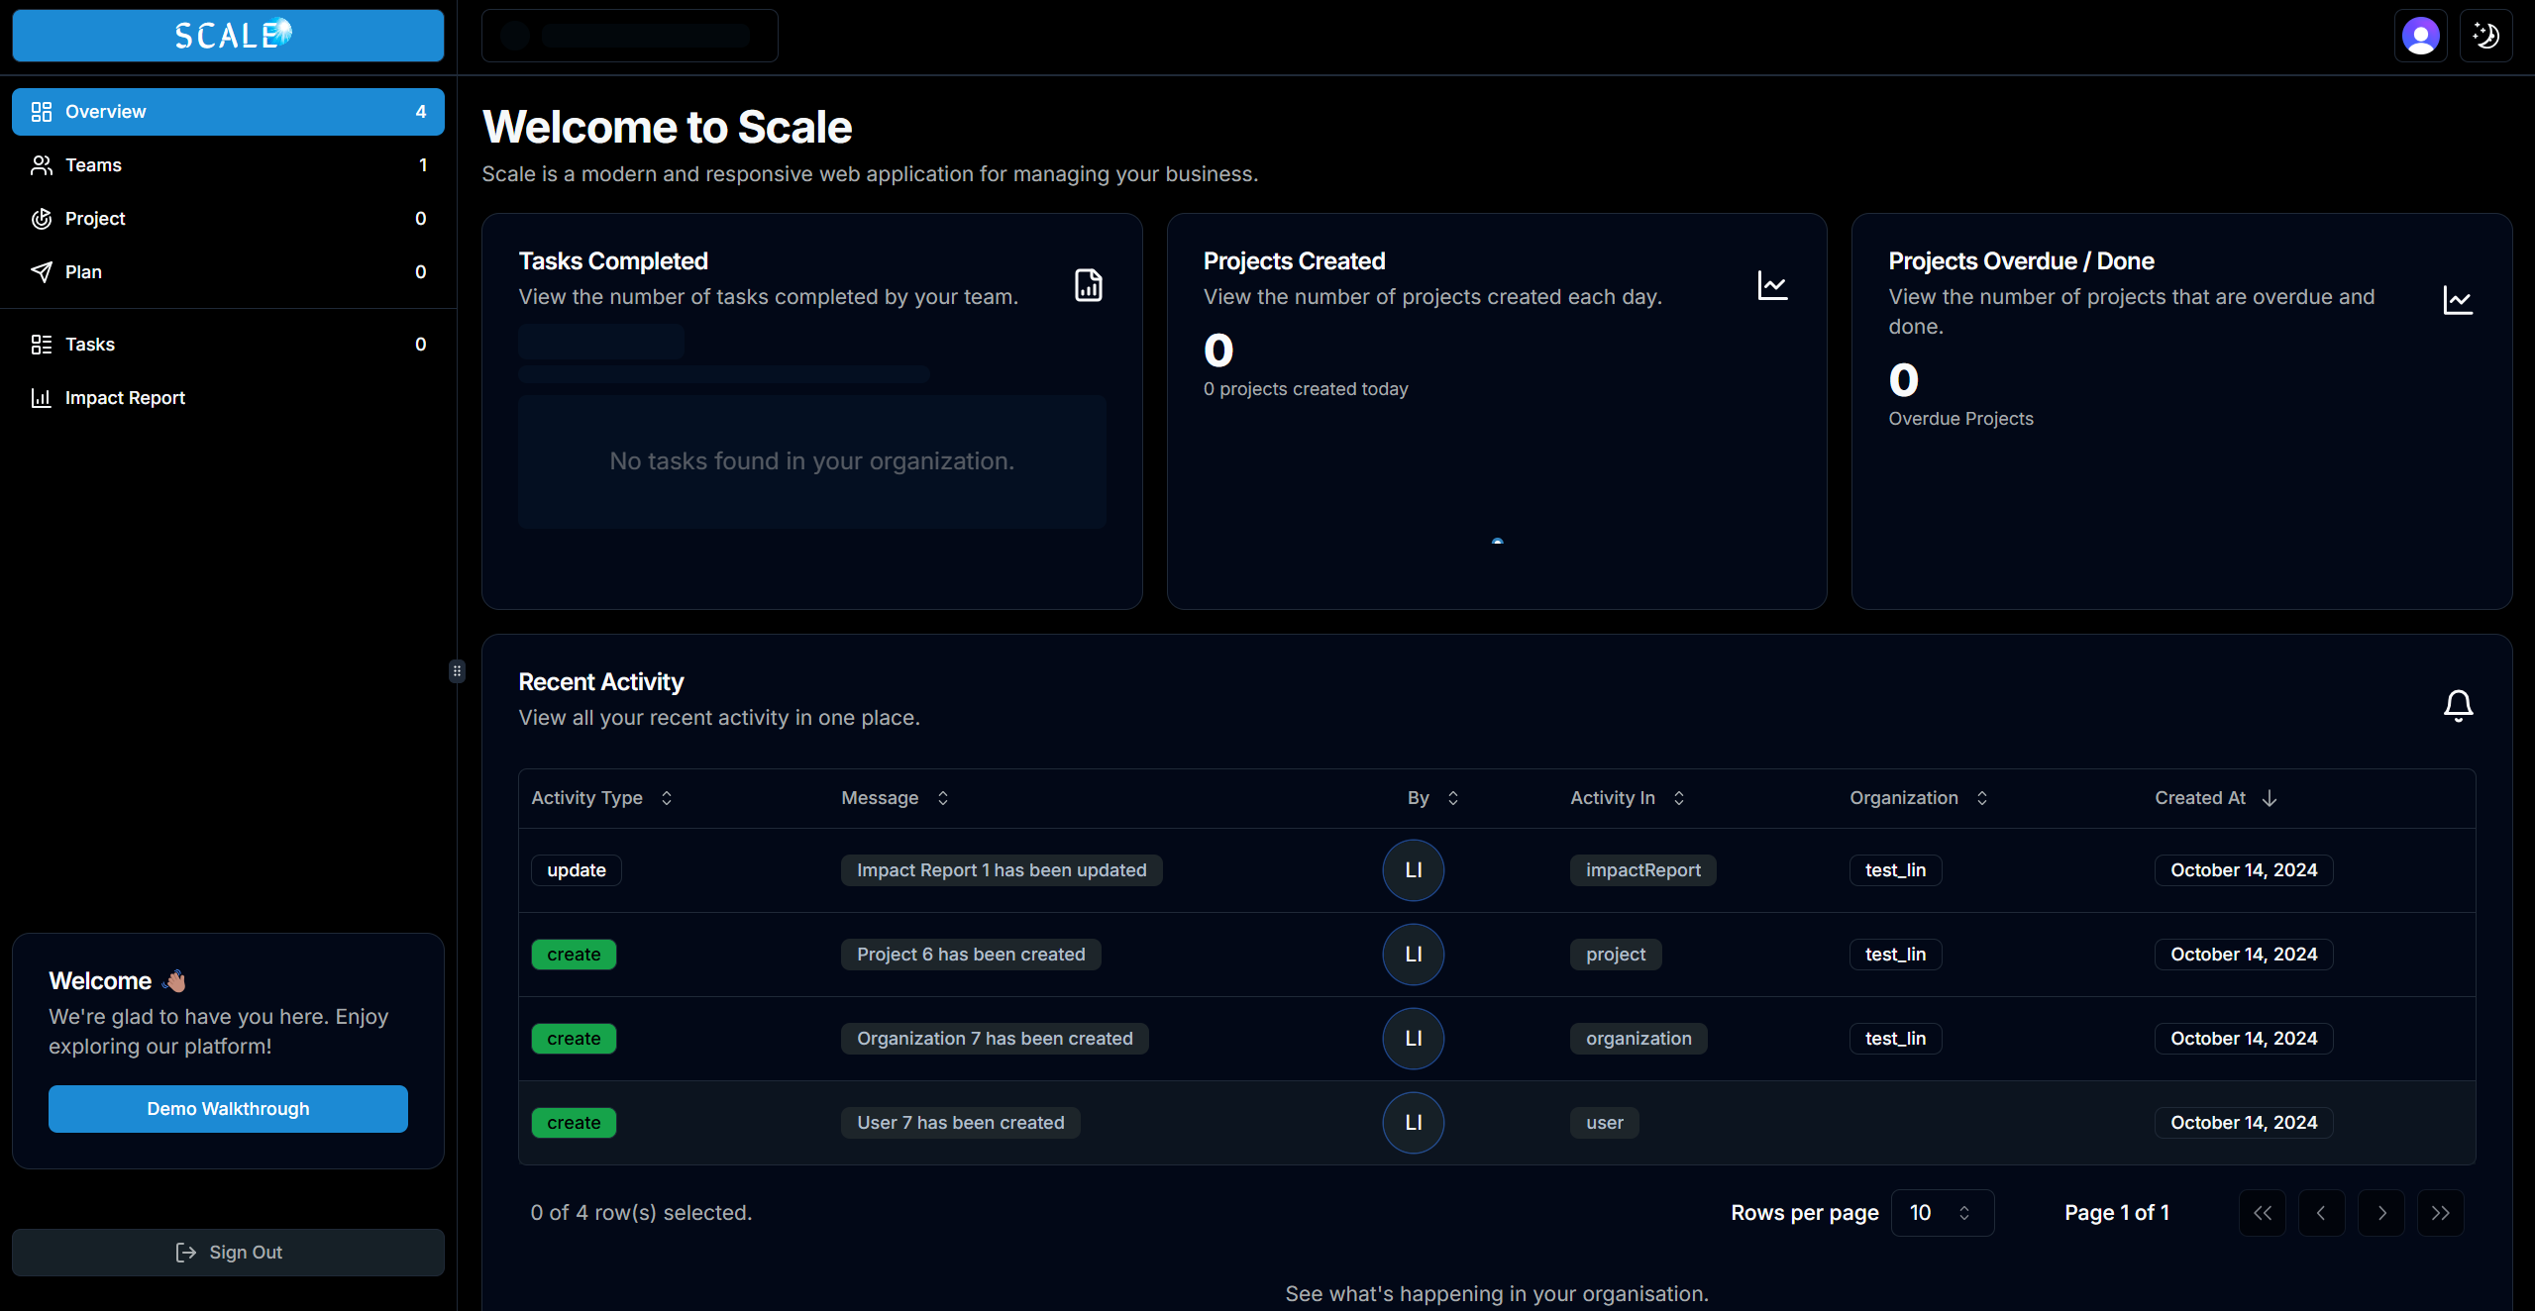Click 'Project 6 has been created' message

[x=971, y=955]
